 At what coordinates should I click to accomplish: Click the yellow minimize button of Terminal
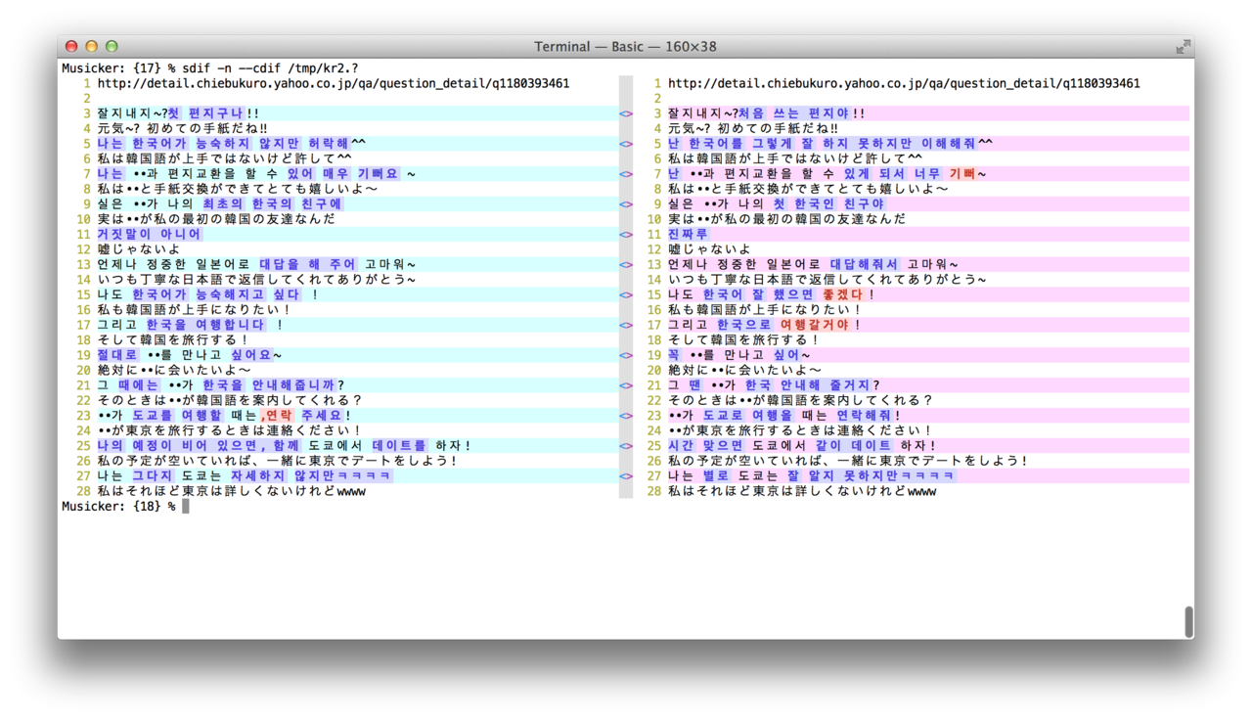92,46
